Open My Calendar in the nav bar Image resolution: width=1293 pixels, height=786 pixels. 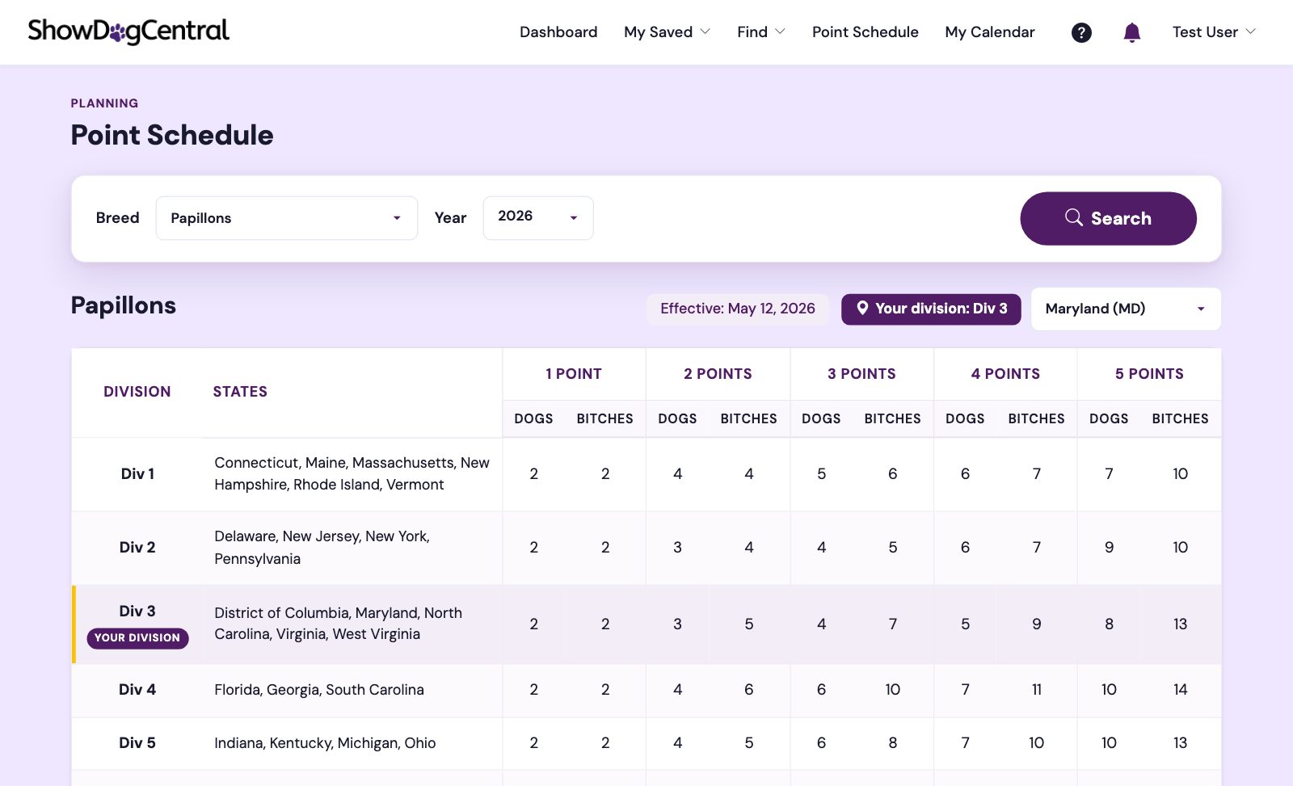[990, 32]
